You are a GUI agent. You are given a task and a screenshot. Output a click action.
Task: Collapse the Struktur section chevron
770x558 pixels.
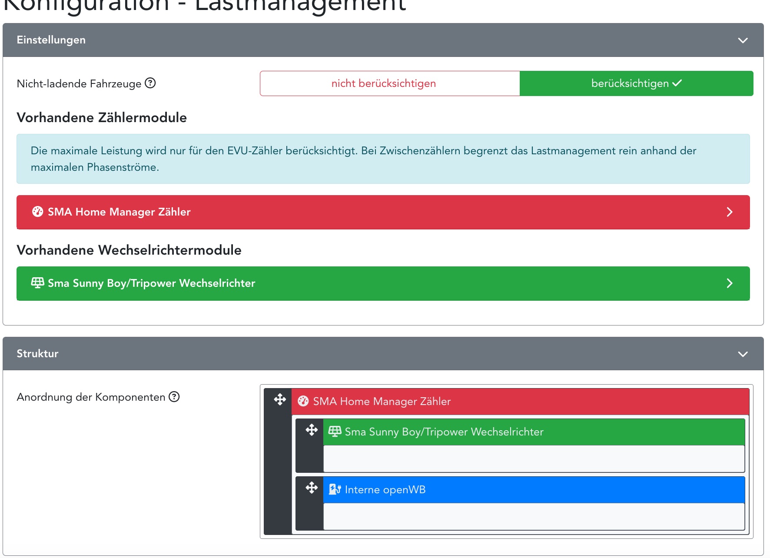click(743, 354)
